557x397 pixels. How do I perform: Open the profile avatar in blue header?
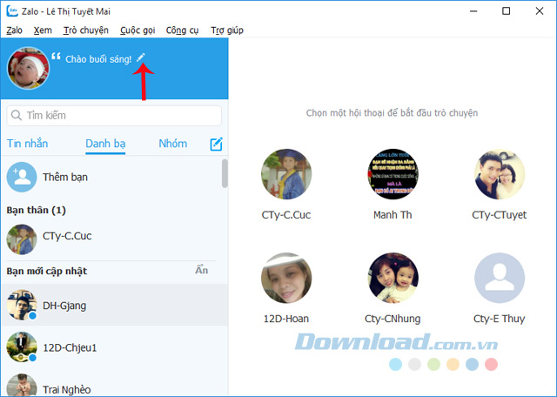29,68
